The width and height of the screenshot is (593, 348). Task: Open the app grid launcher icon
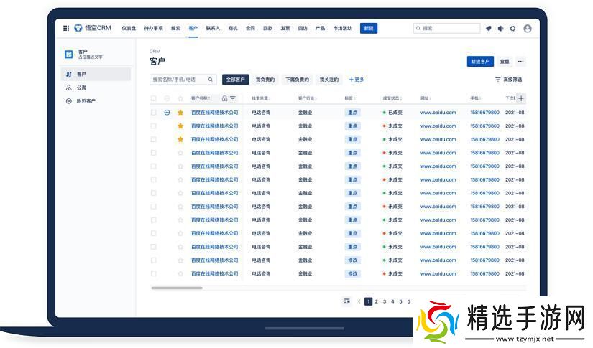coord(66,28)
